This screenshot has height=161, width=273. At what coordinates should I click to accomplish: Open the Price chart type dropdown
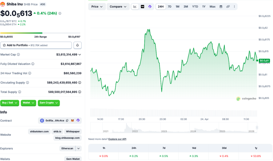coord(97,7)
